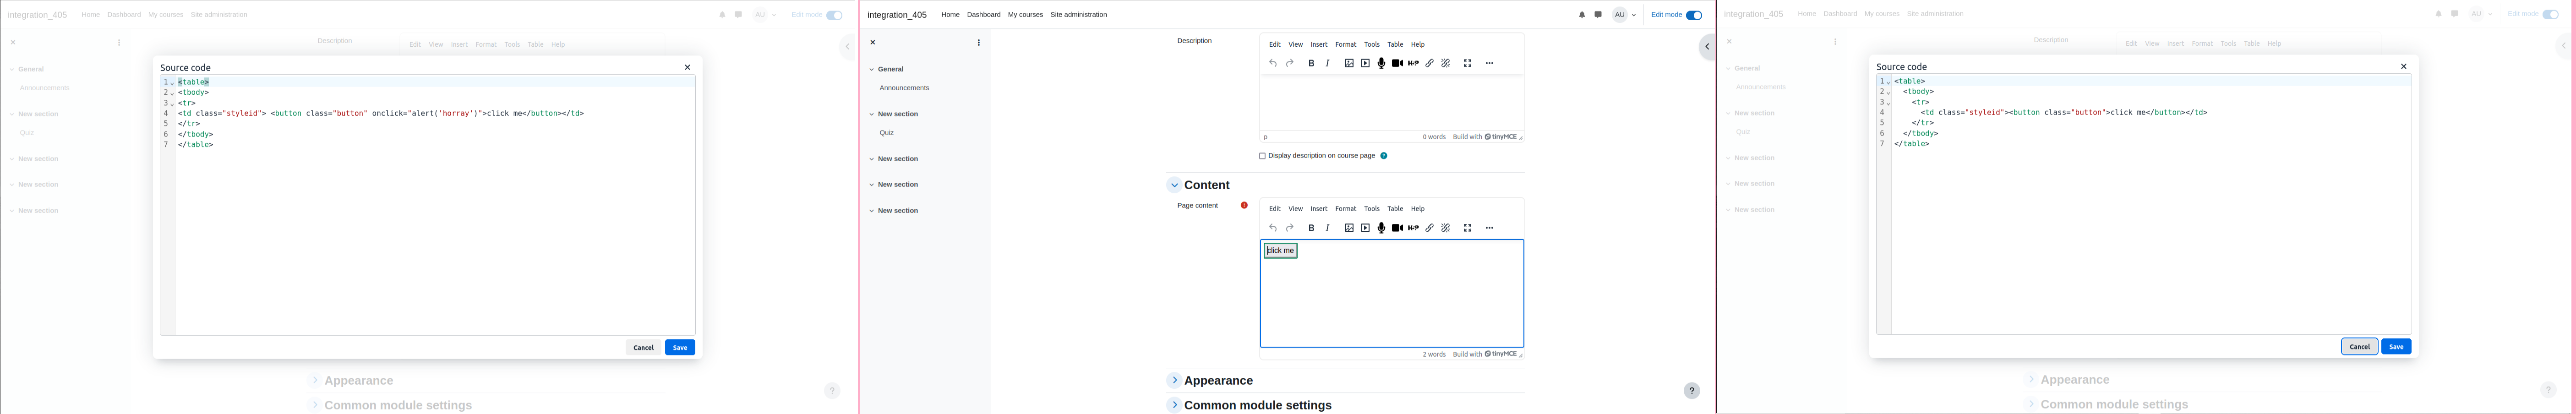Screen dimensions: 2576x414
Task: Toggle Italic in the Description editor toolbar
Action: (x=1328, y=64)
